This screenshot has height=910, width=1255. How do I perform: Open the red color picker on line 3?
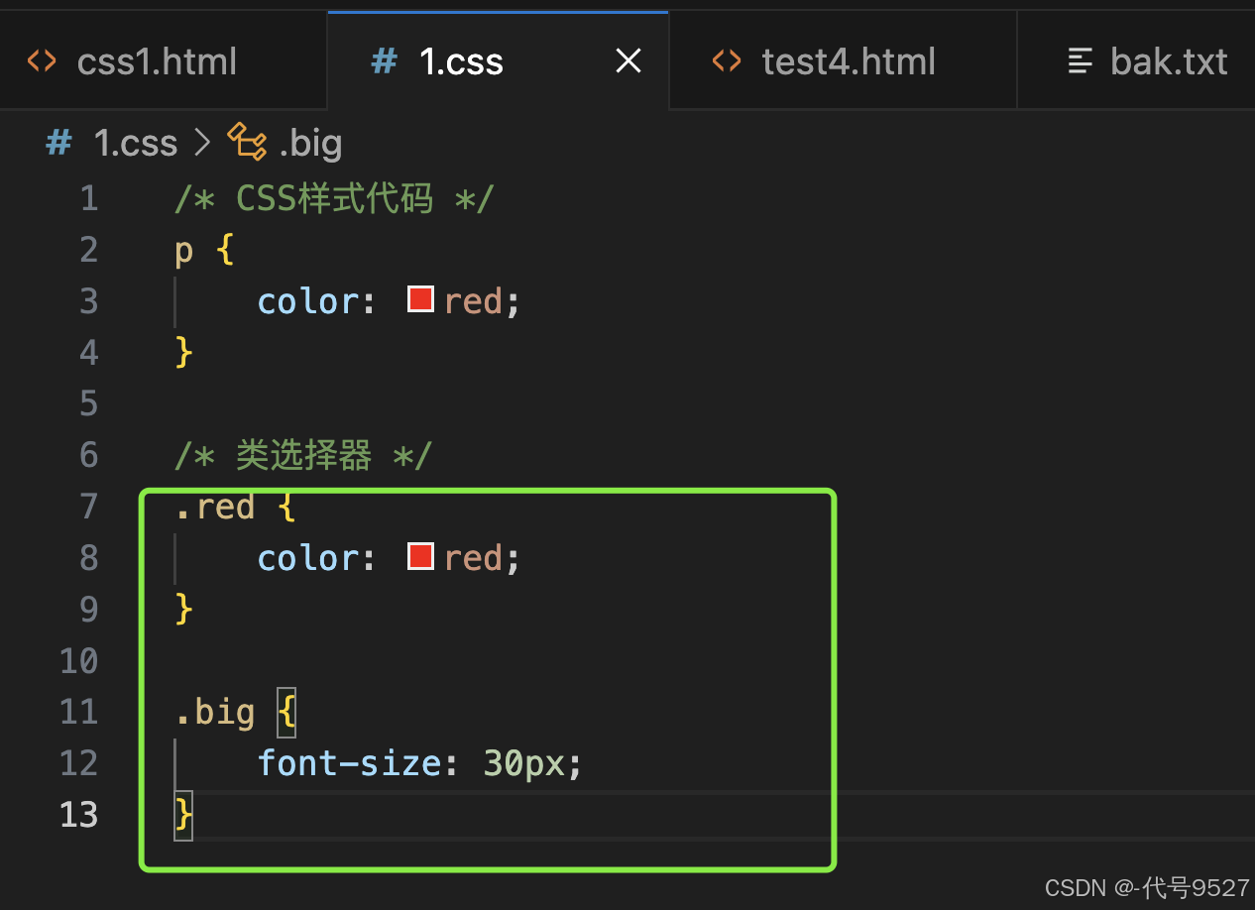click(x=421, y=299)
